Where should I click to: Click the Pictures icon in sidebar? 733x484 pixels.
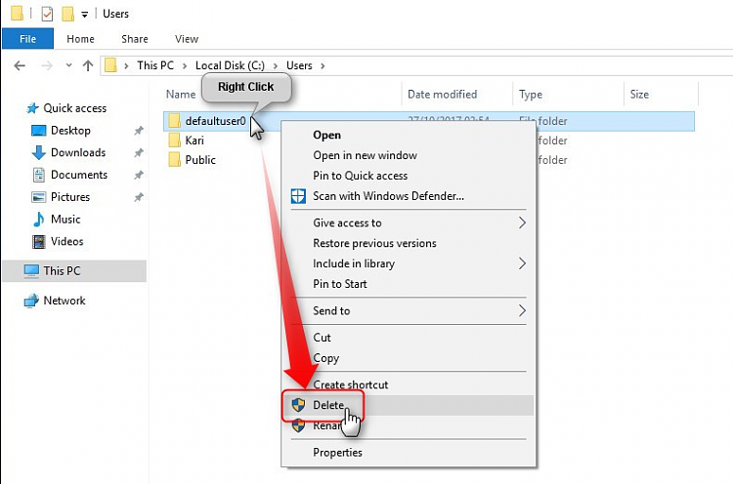(38, 197)
